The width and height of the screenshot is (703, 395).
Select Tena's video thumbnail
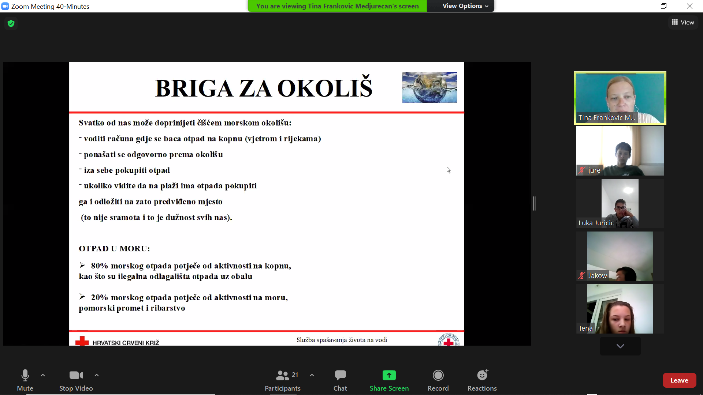(x=620, y=309)
